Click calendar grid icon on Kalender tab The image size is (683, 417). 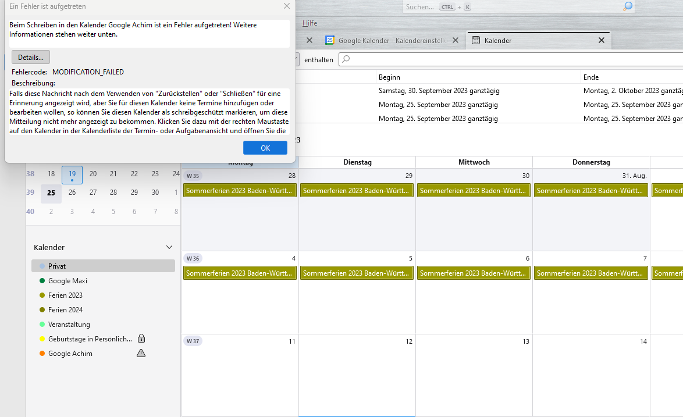coord(476,41)
